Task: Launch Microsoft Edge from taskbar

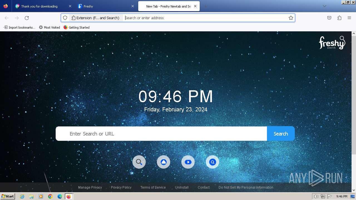Action: (60, 196)
